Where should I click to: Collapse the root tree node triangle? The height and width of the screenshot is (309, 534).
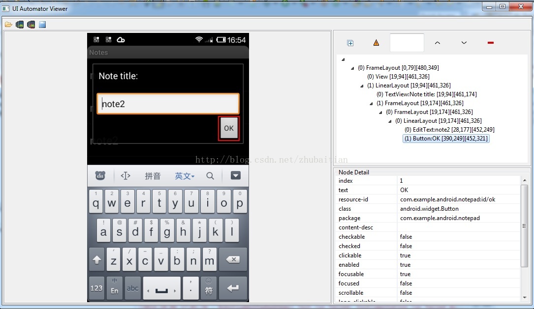[344, 59]
